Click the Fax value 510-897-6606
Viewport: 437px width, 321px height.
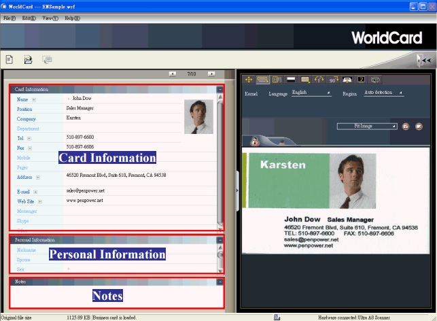click(x=80, y=147)
